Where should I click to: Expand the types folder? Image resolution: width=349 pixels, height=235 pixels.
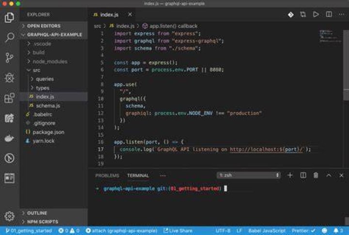54,88
